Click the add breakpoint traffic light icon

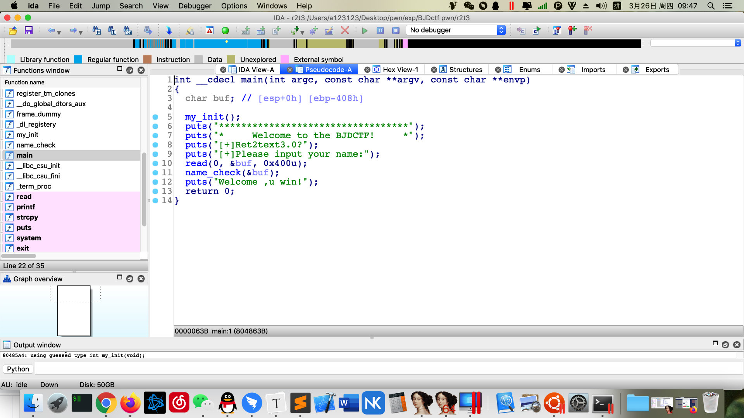point(572,30)
